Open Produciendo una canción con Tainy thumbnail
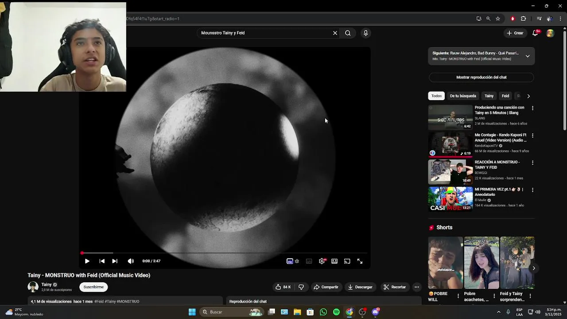This screenshot has width=567, height=319. click(450, 117)
